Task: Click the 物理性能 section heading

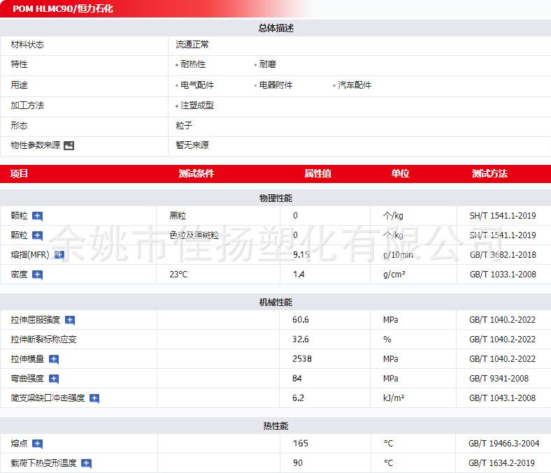Action: point(276,198)
